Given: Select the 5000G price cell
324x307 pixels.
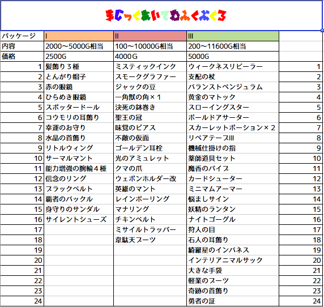Looking at the screenshot, I should pyautogui.click(x=233, y=57).
